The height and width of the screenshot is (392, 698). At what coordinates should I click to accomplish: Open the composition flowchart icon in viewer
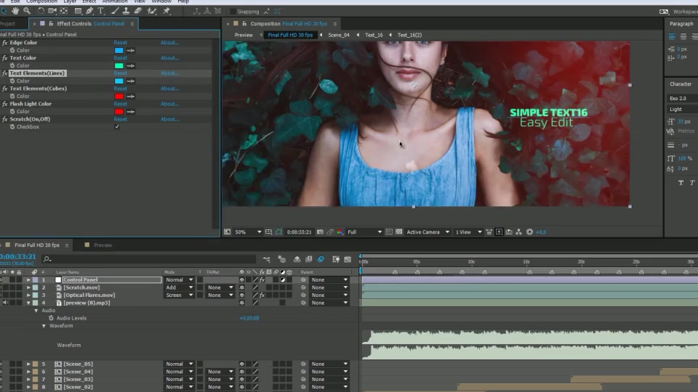pyautogui.click(x=518, y=232)
